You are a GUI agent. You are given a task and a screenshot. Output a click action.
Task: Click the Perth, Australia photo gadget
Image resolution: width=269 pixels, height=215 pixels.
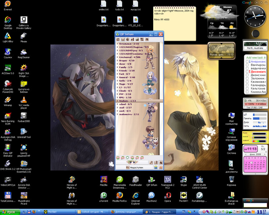click(255, 45)
